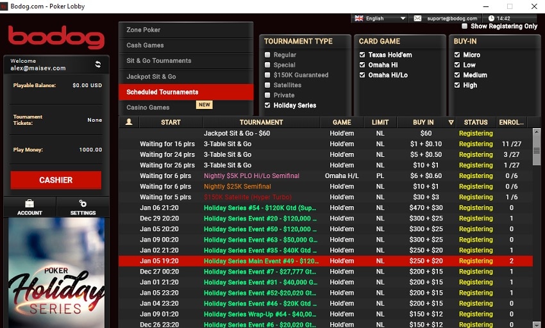
Task: Toggle the Special tournament type checkbox
Action: click(267, 65)
